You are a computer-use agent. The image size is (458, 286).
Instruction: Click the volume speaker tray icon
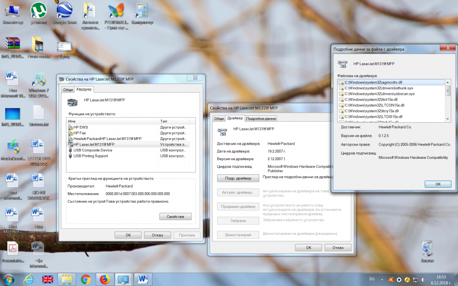pyautogui.click(x=424, y=280)
